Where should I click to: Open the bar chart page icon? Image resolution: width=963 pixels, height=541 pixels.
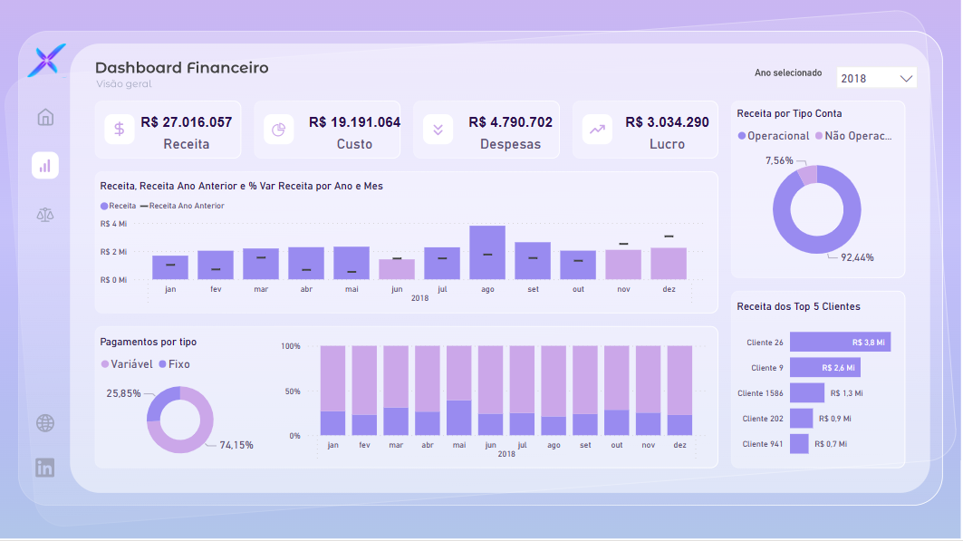[x=45, y=166]
